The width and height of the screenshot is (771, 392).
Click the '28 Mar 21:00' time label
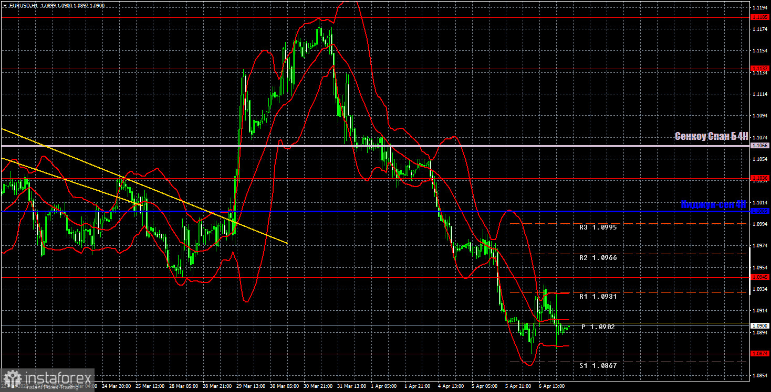217,386
